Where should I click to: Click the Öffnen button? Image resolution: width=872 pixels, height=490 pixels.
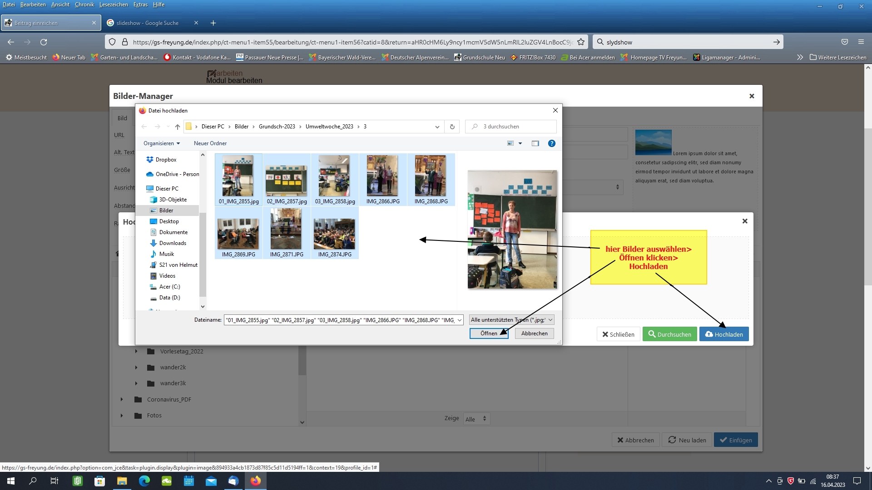click(x=489, y=333)
